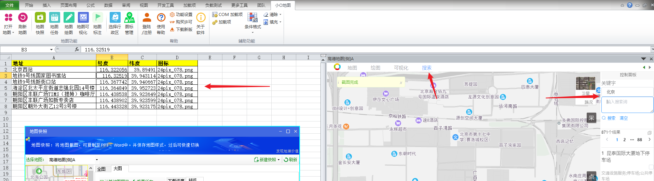Expand the formula bar chevron

click(x=652, y=49)
